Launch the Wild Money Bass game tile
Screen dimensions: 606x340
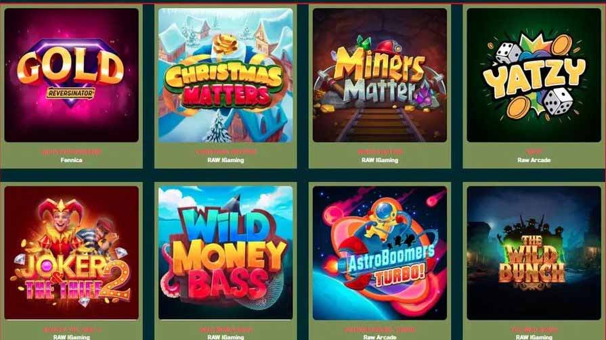pyautogui.click(x=225, y=253)
